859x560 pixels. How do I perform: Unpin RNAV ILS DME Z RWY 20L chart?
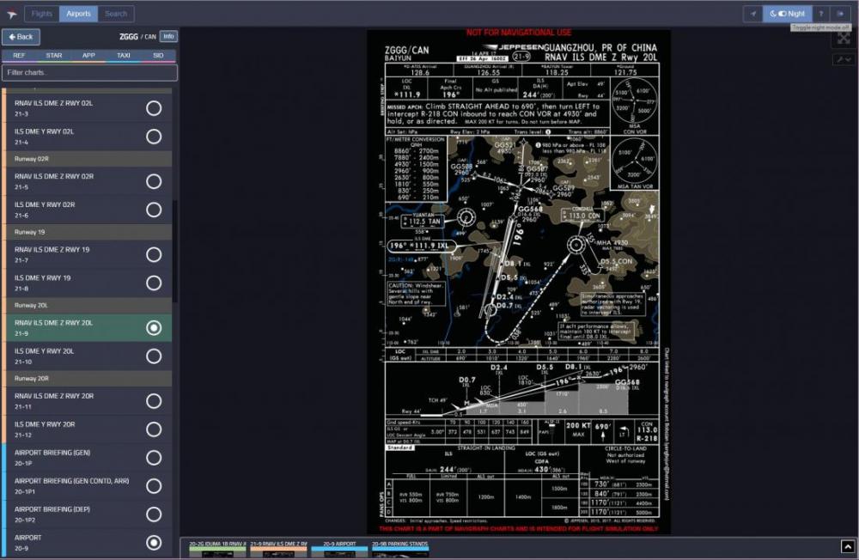coord(154,328)
